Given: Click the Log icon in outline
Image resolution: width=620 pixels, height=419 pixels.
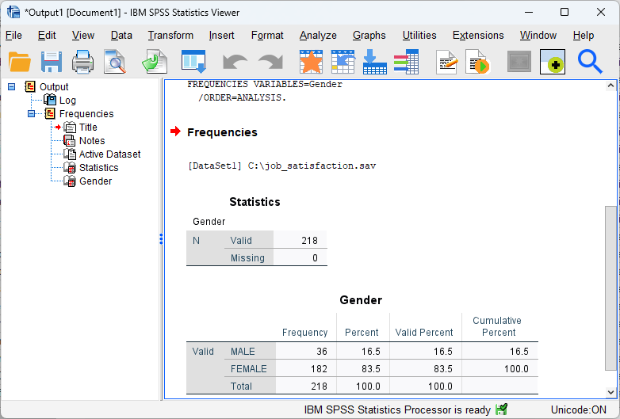Looking at the screenshot, I should [50, 100].
